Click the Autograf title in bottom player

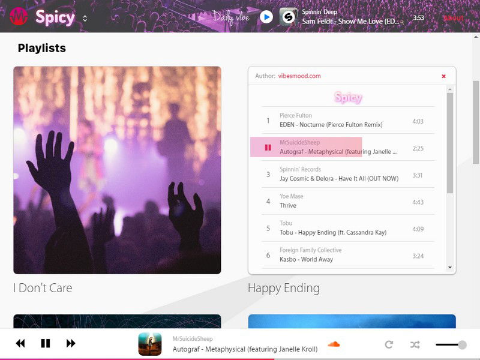point(245,349)
